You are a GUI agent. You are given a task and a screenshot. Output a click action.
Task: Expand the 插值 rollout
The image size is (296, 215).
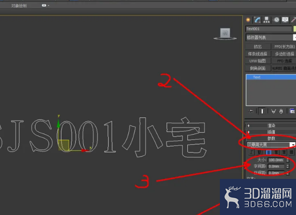coord(271,132)
